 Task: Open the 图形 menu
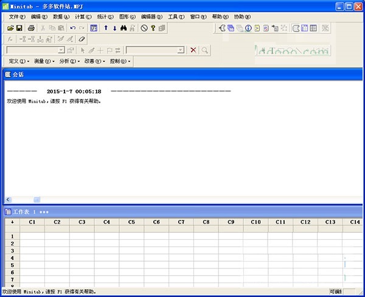click(x=127, y=17)
